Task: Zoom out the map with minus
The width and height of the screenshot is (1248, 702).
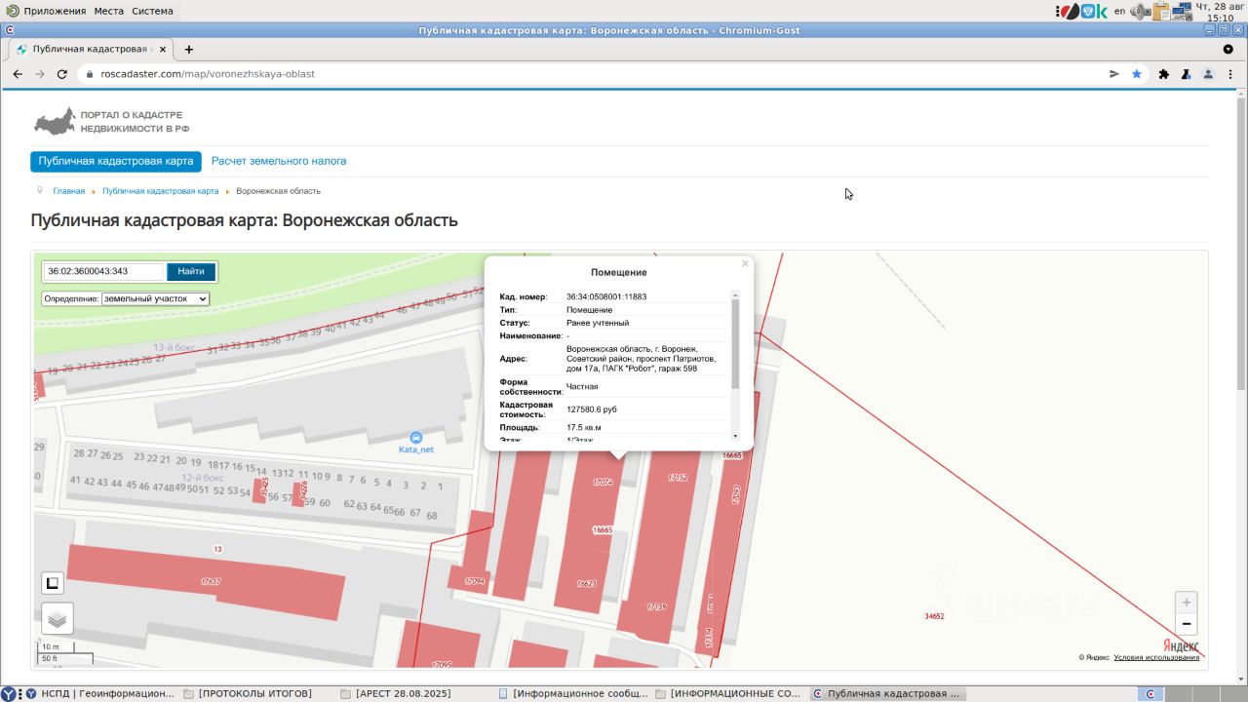Action: tap(1186, 624)
